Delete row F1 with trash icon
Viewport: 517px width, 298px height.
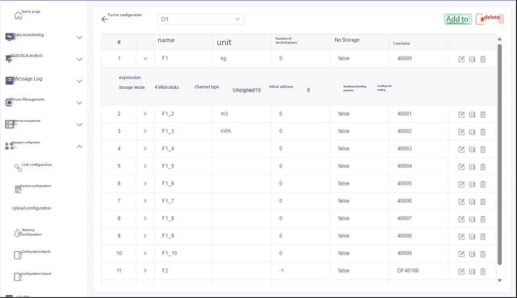pos(483,59)
